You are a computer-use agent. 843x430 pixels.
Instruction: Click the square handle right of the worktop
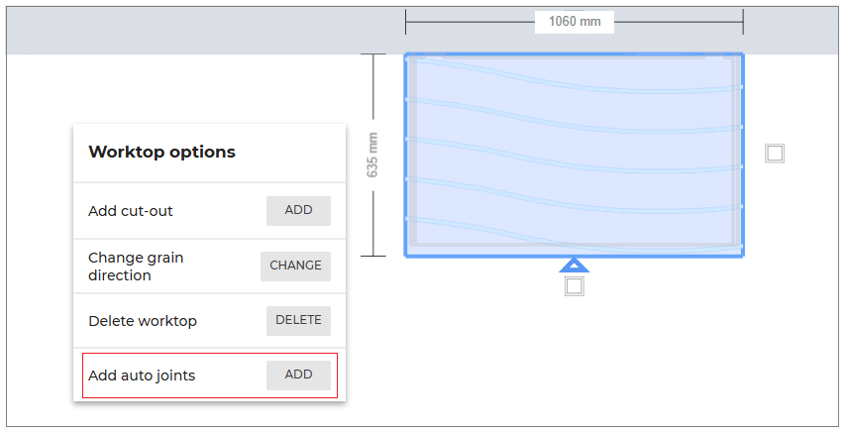(775, 153)
